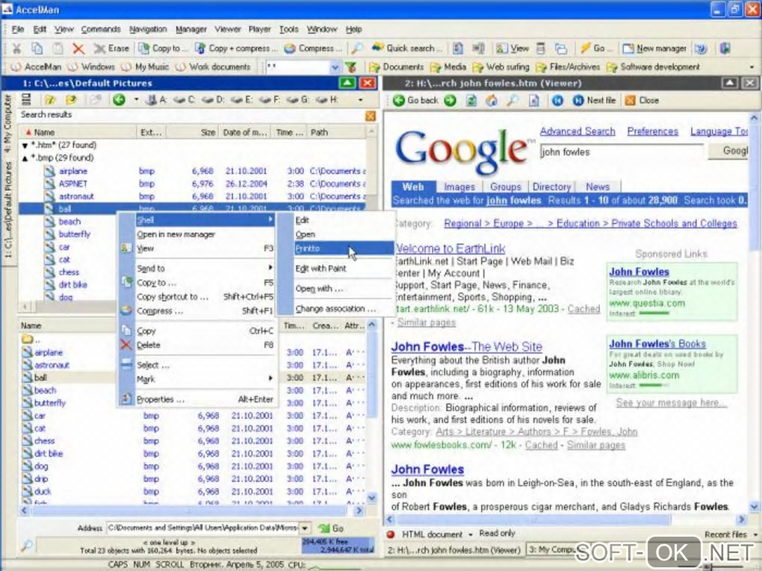Click the A: floppy drive icon
Screen dimensions: 762x571
(156, 100)
